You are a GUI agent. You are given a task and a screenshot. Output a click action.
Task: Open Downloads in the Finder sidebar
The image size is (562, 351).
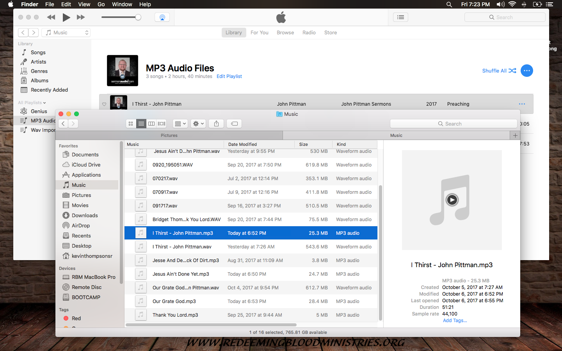85,215
